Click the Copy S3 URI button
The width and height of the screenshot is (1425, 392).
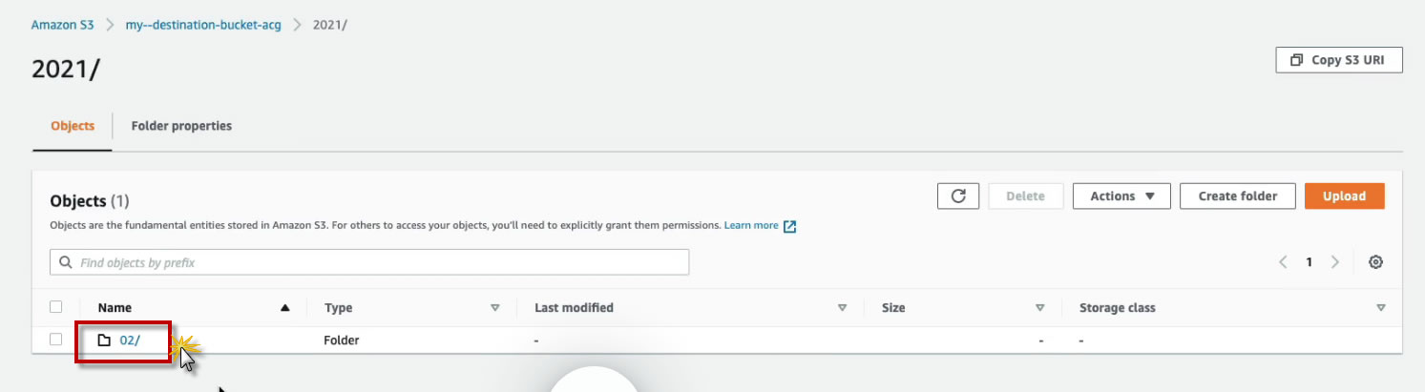click(x=1338, y=60)
